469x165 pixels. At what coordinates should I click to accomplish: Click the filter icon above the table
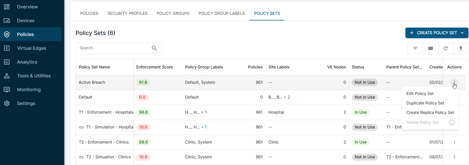(415, 48)
